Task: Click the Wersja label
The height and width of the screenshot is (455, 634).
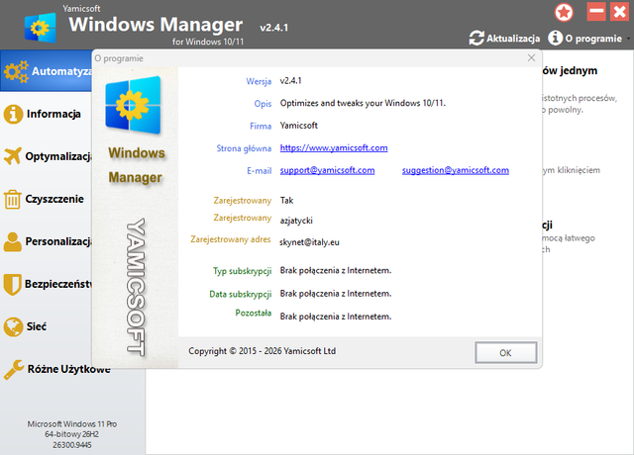Action: 259,81
